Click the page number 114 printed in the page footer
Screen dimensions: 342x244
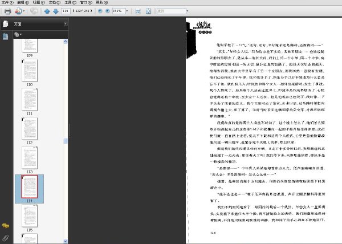pos(213,233)
